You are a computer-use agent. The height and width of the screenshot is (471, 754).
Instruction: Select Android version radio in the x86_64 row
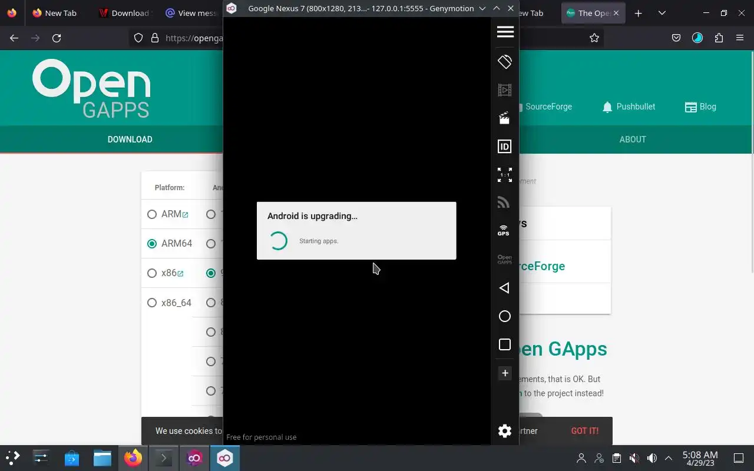point(211,303)
